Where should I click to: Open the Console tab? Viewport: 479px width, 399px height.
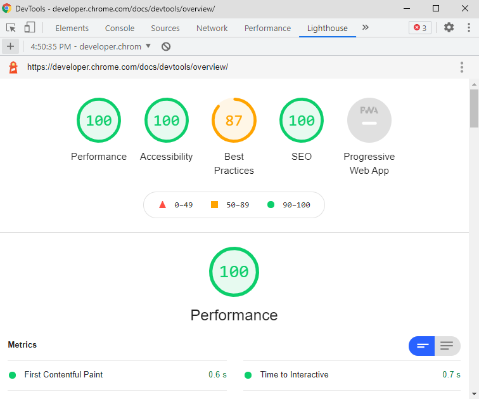pos(120,28)
